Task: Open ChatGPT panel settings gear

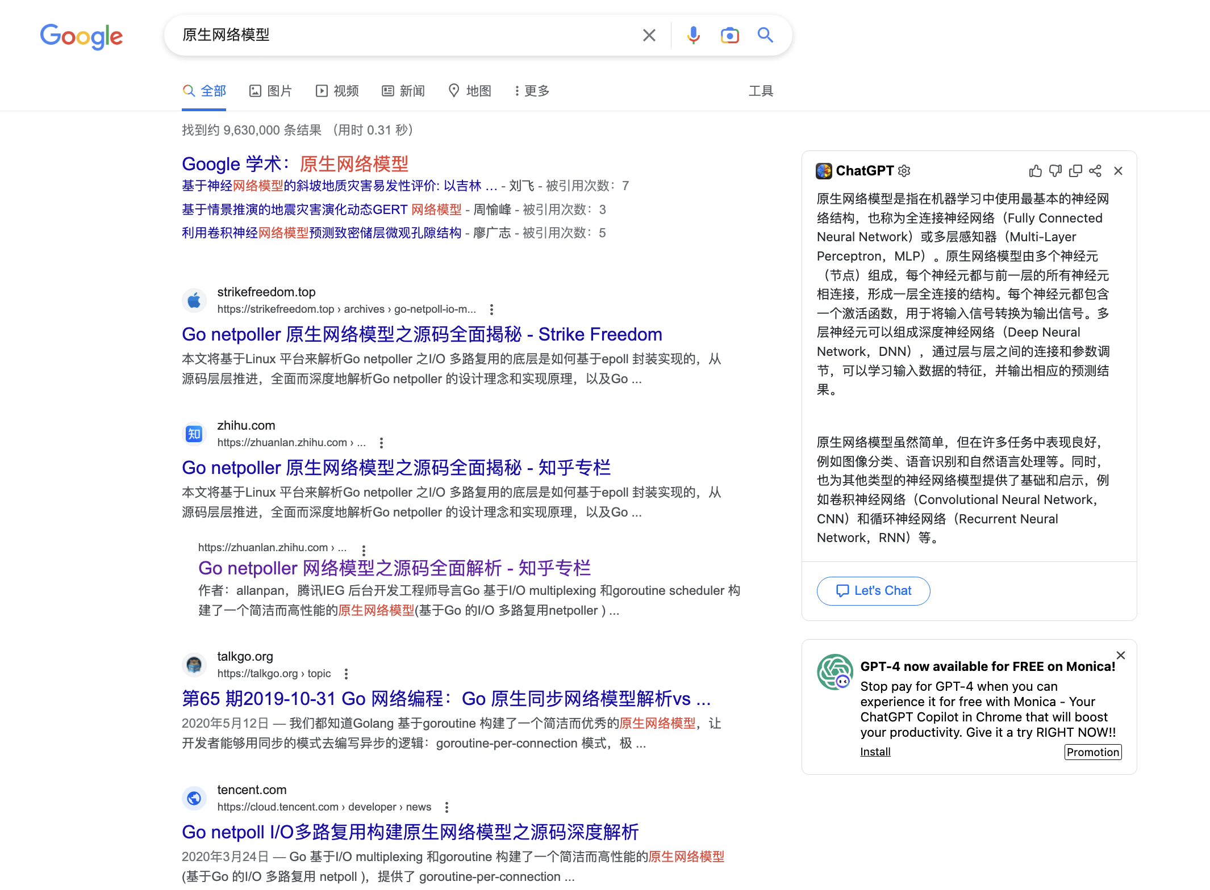Action: point(904,171)
